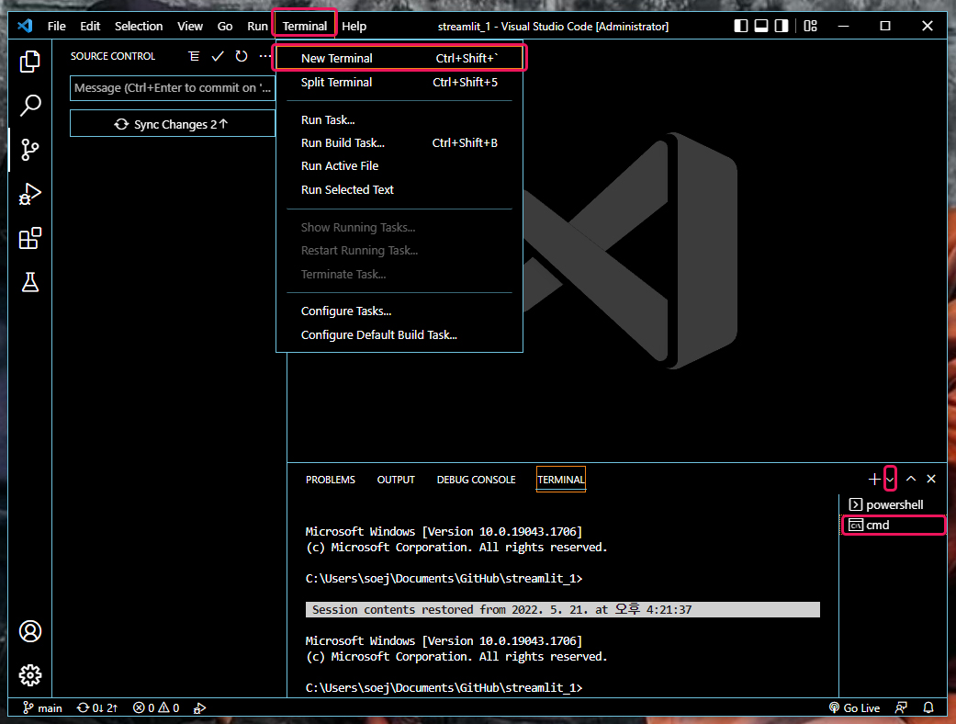The image size is (956, 724).
Task: Switch to the PROBLEMS tab
Action: tap(331, 480)
